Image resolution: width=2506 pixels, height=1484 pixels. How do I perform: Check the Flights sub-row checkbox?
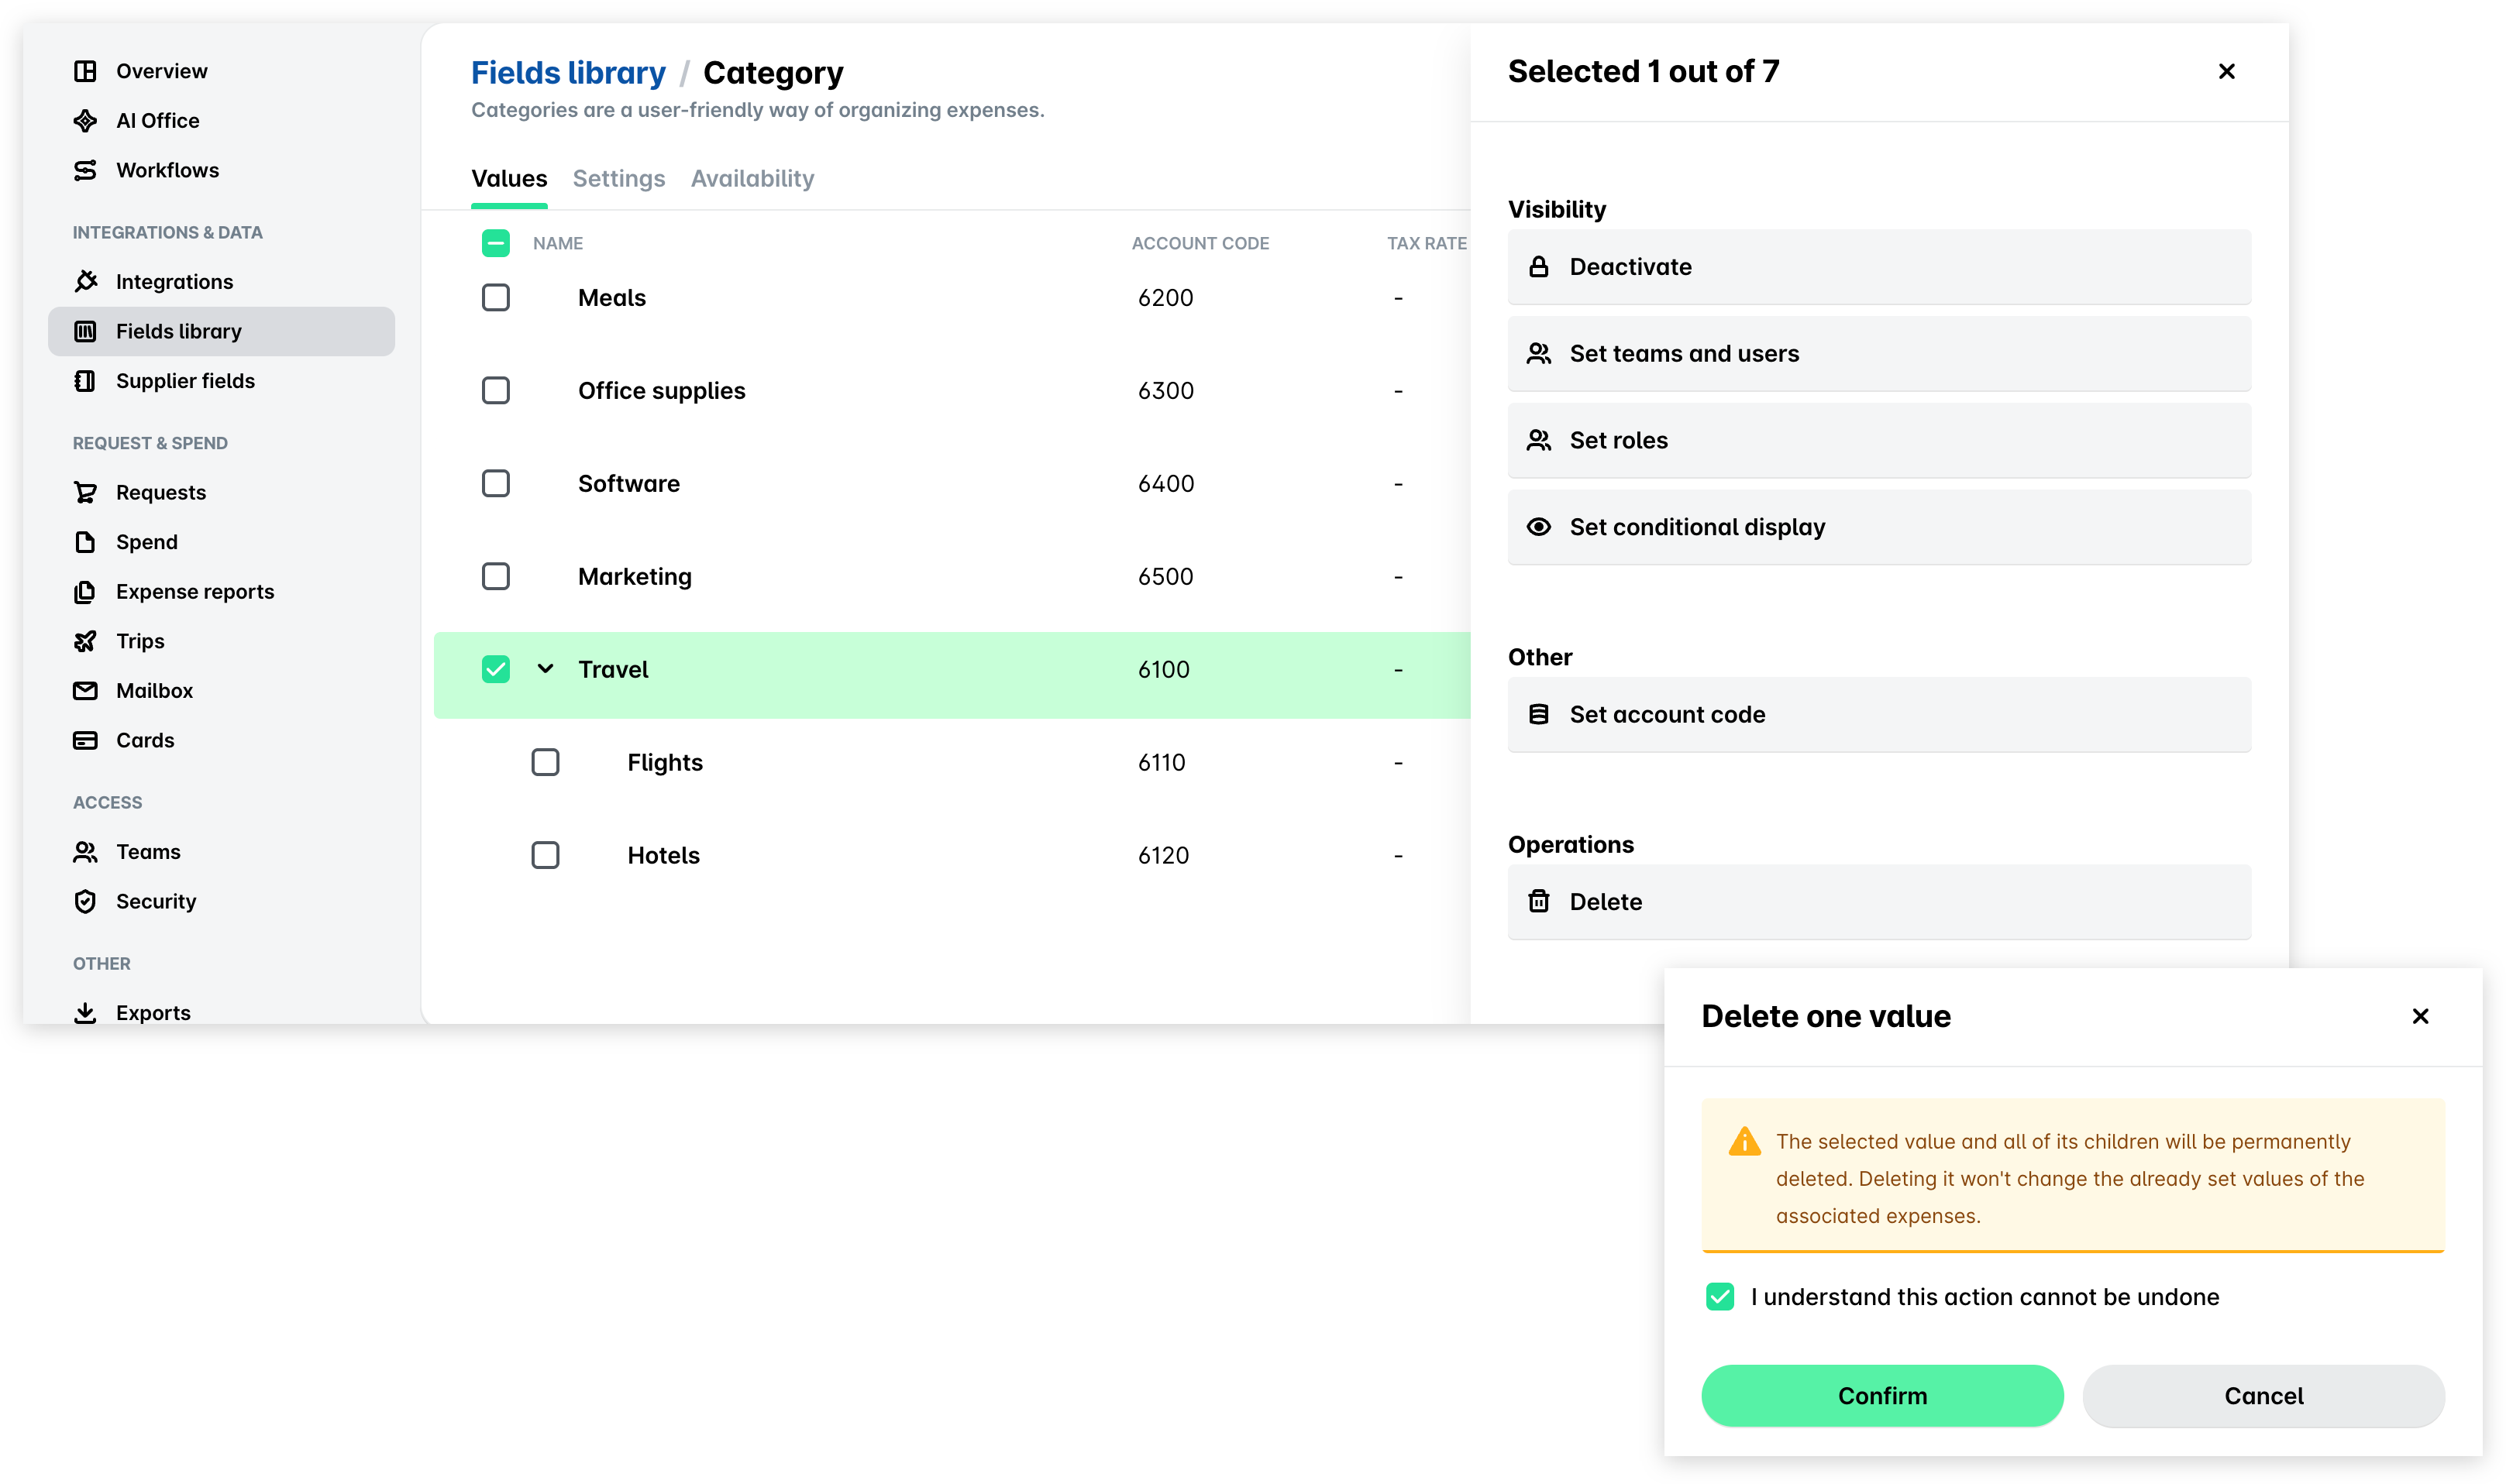point(546,763)
